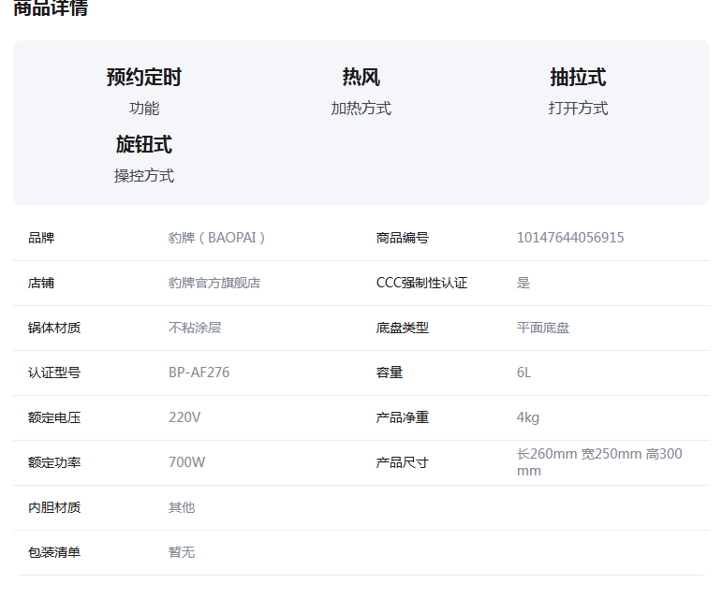
Task: Click the 店铺 row label
Action: 41,283
